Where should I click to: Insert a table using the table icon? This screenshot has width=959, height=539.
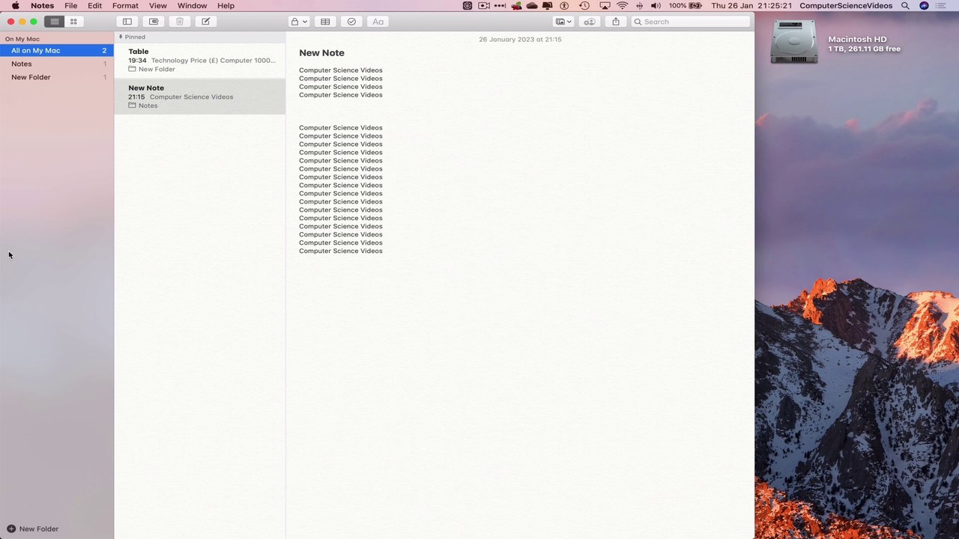click(325, 22)
